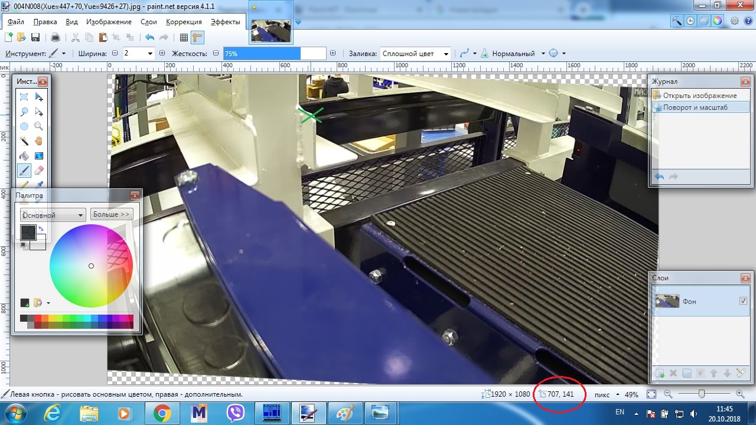Click the Больше >> button in Palette
The height and width of the screenshot is (425, 756).
point(112,214)
